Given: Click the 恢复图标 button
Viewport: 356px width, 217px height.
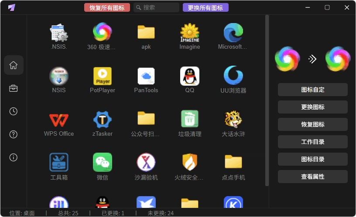Looking at the screenshot, I should click(313, 124).
